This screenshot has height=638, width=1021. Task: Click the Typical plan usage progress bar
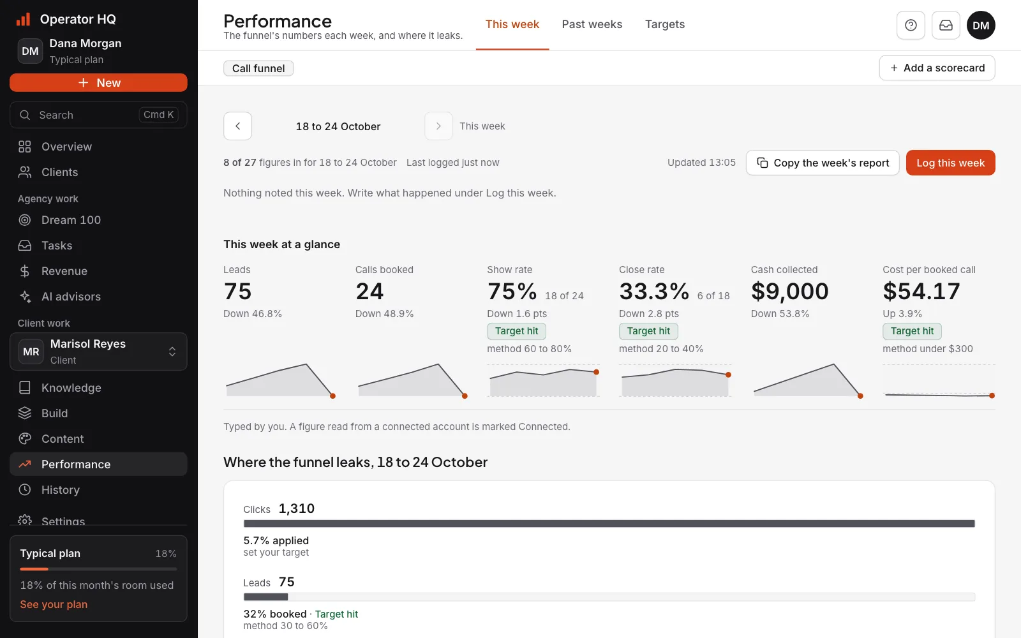[98, 569]
